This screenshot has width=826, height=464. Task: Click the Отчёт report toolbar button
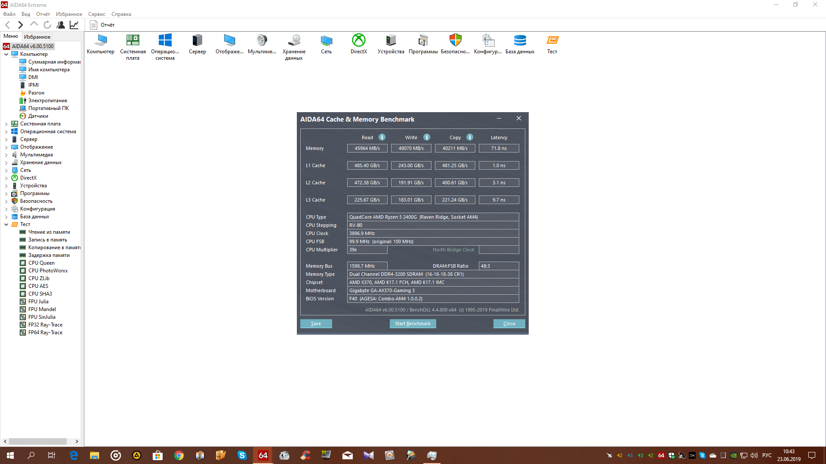[102, 25]
